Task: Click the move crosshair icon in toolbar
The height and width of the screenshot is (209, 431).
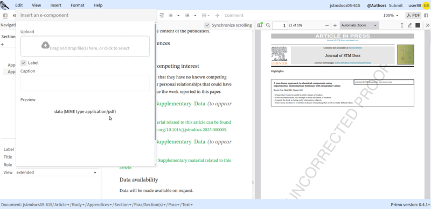Action: pyautogui.click(x=217, y=16)
